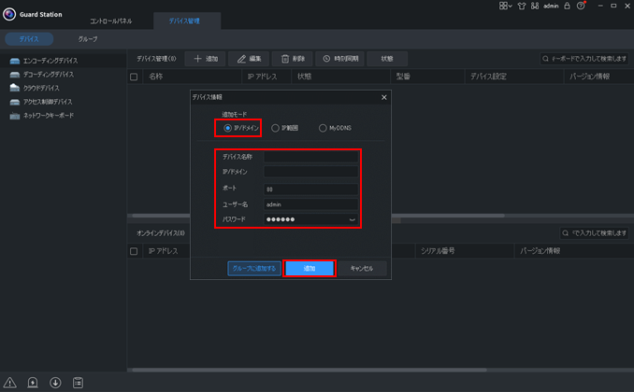The height and width of the screenshot is (392, 634).
Task: Select the MyDDNS radio option
Action: (324, 128)
